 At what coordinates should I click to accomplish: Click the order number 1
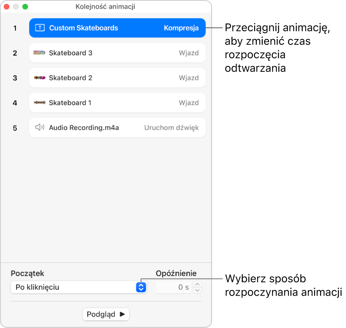(x=15, y=28)
